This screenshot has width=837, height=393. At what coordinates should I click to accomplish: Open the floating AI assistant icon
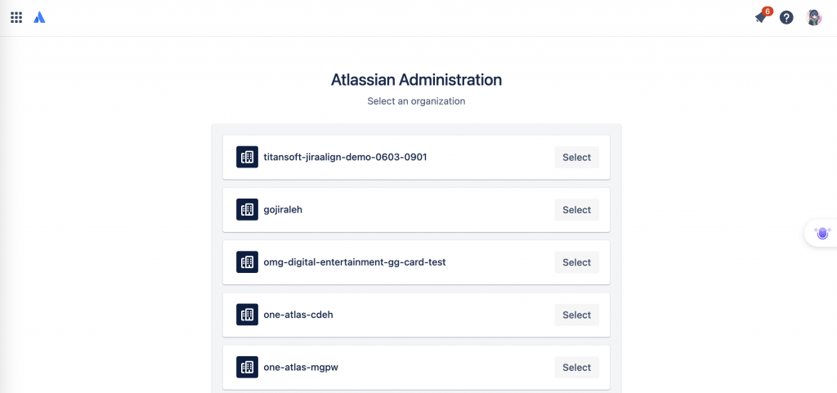click(822, 233)
